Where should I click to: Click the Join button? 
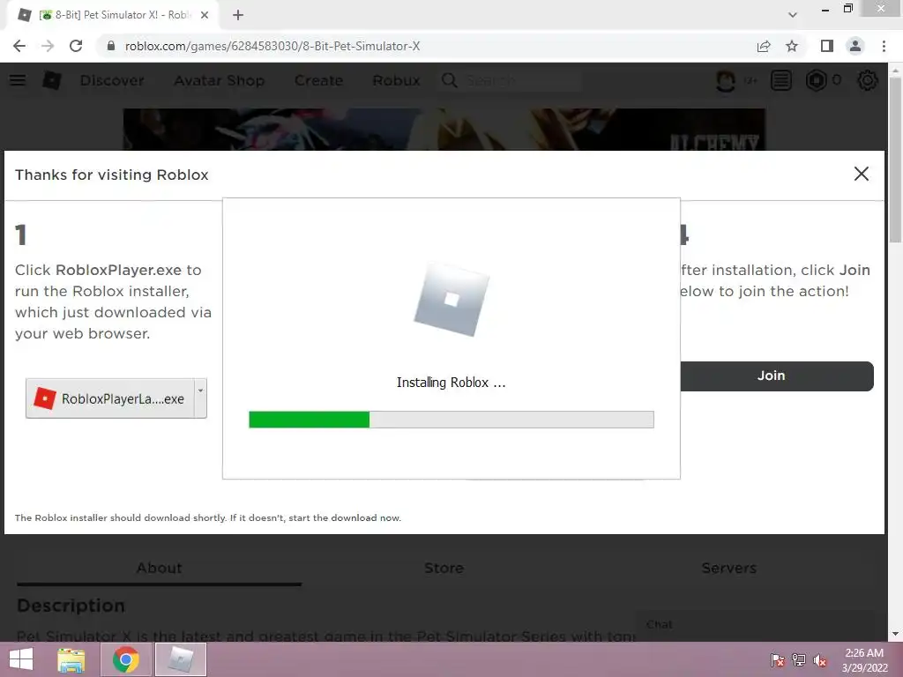tap(777, 376)
